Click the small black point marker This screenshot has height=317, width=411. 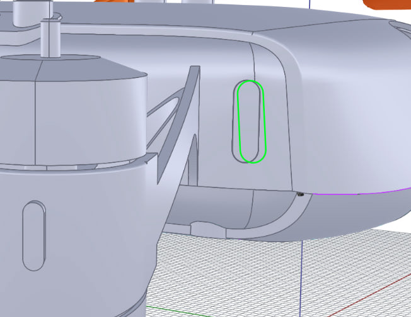click(301, 194)
